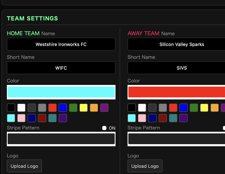Pick navy blue swatch for home team

32,118
